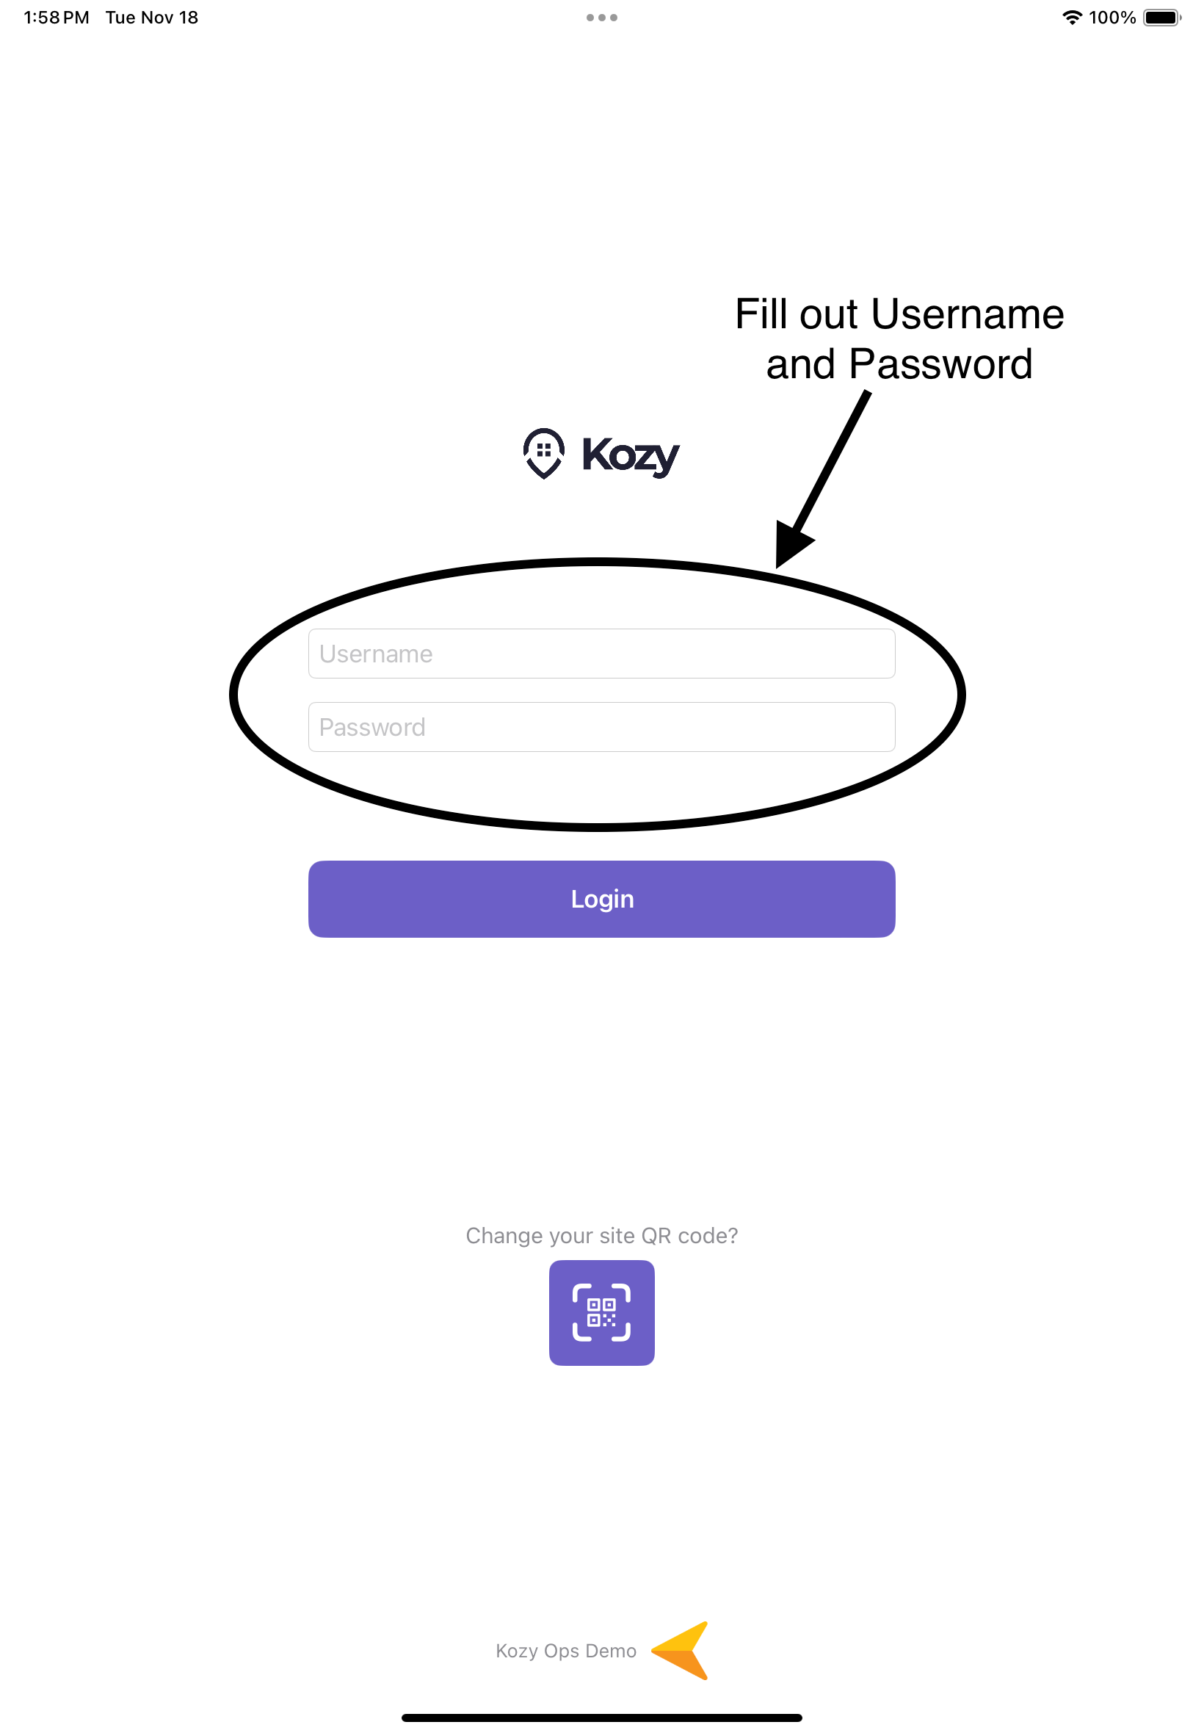Screen dimensions: 1204x1733
Task: Tap the home indicator bar
Action: pyautogui.click(x=601, y=1717)
